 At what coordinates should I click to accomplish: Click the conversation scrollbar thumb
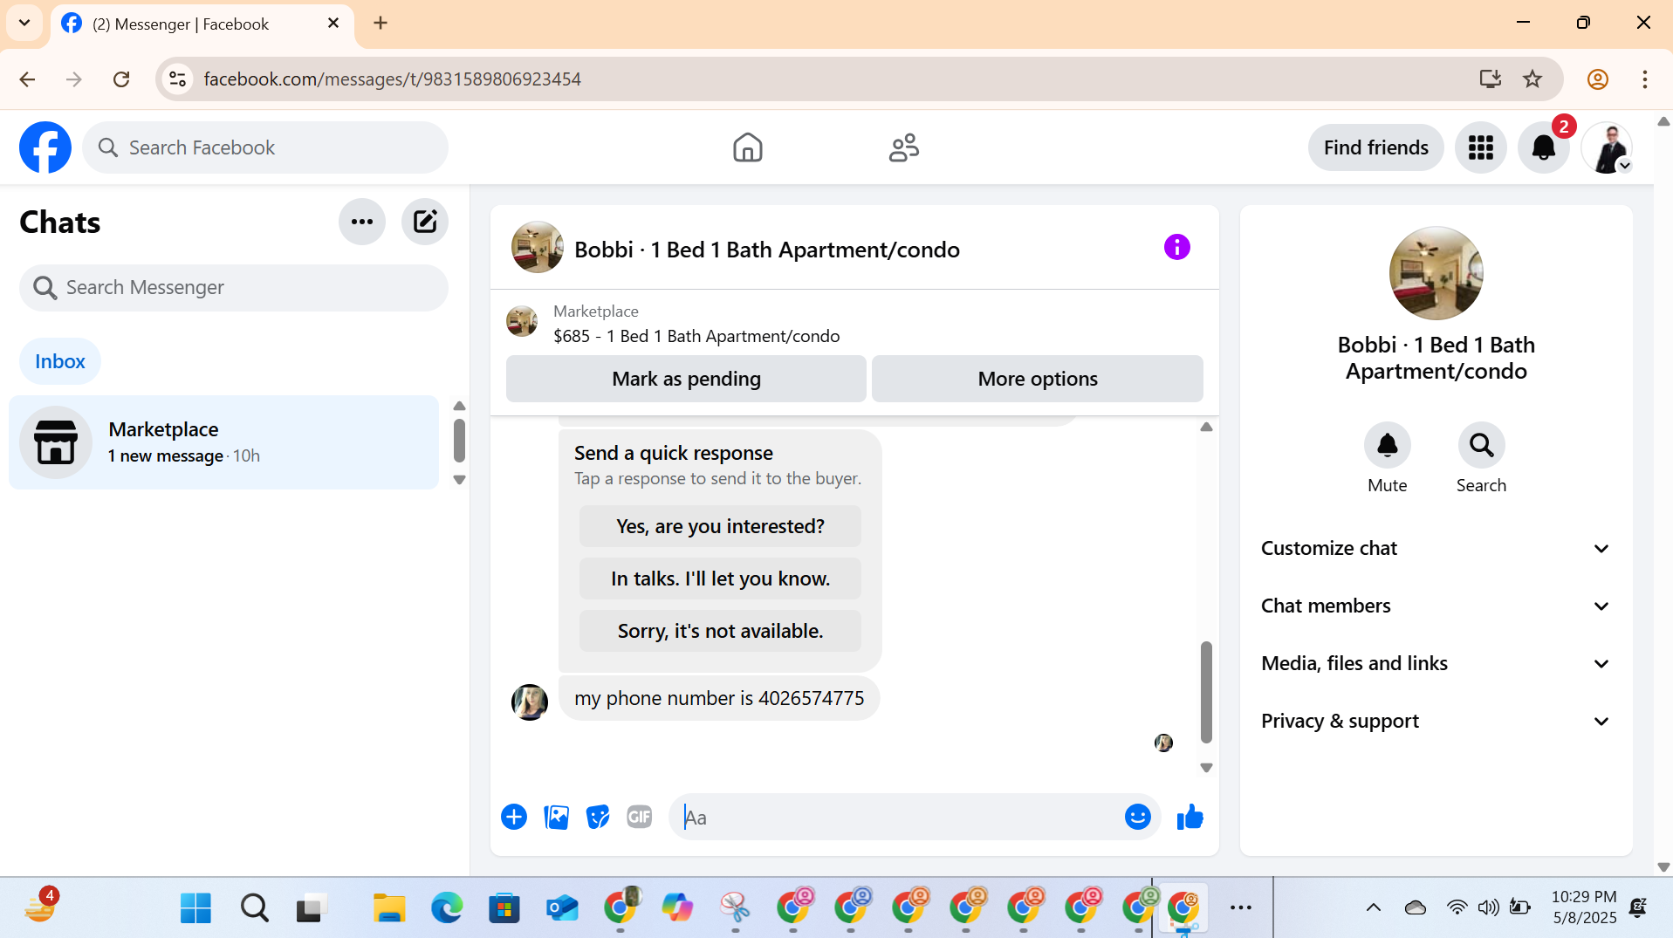click(x=1206, y=693)
